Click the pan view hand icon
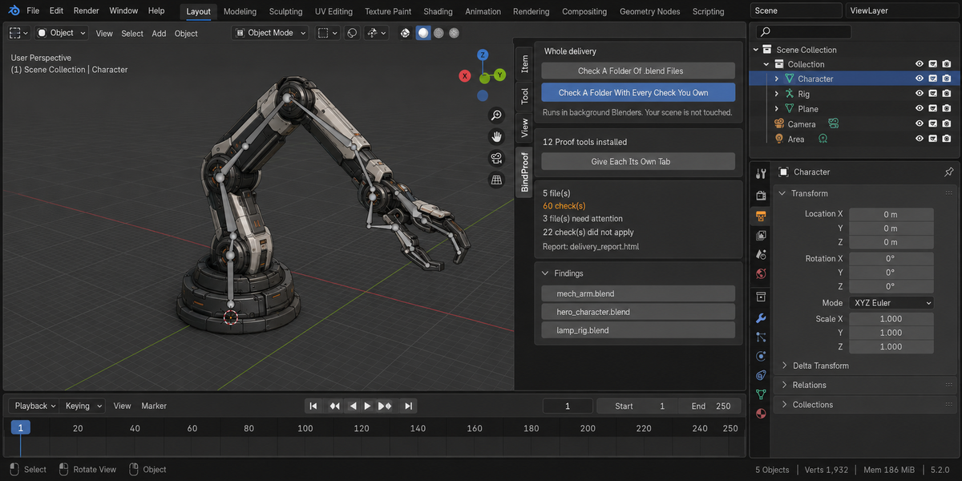Image resolution: width=962 pixels, height=481 pixels. 496,137
